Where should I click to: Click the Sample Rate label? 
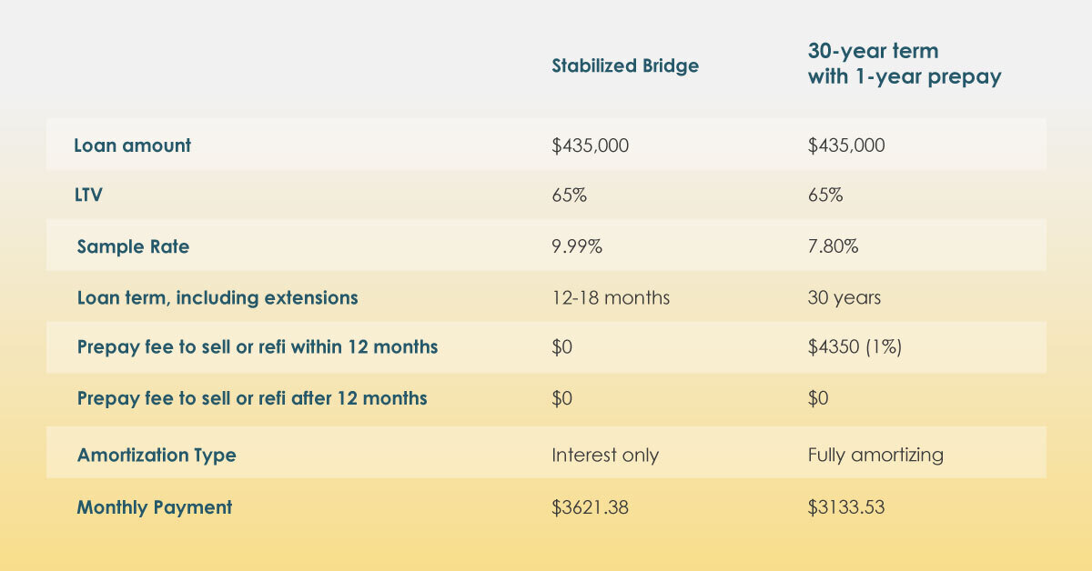[133, 246]
